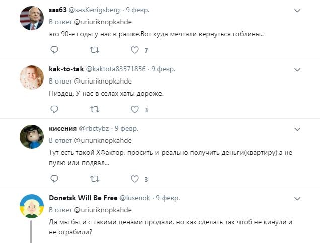Viewport: 320px width, 243px height.
Task: Like kak-to-tak's tweet
Action: point(135,109)
